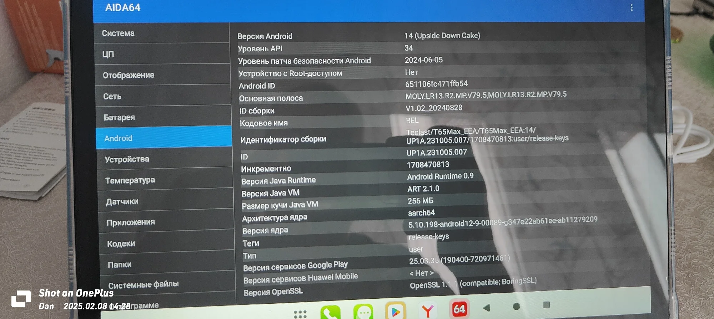Select the ID сборки row label
Image resolution: width=714 pixels, height=319 pixels.
(x=257, y=111)
